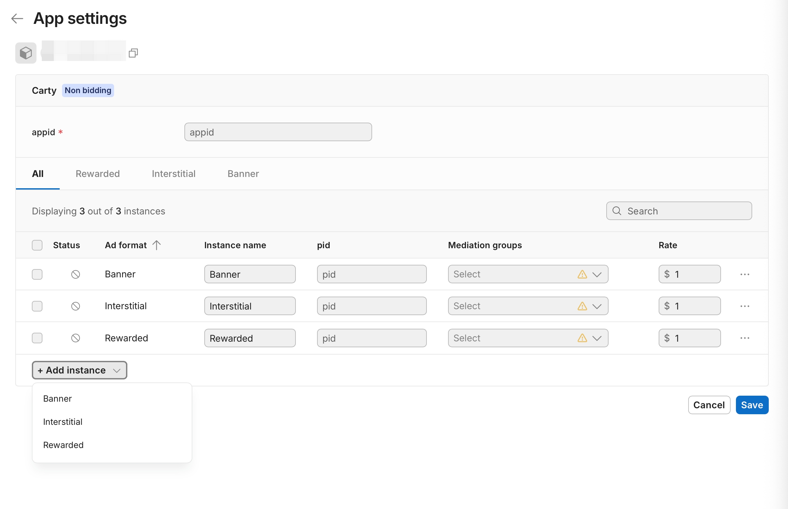Image resolution: width=788 pixels, height=509 pixels.
Task: Select the Banner row checkbox
Action: (37, 274)
